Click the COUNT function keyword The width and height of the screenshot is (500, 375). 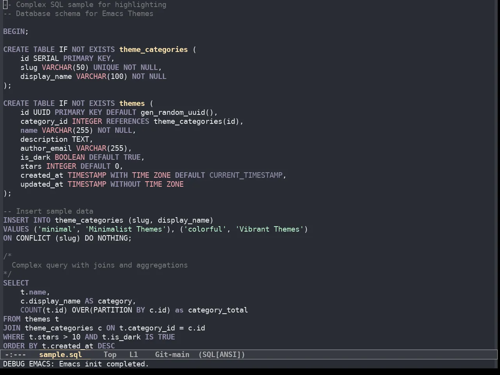click(31, 310)
